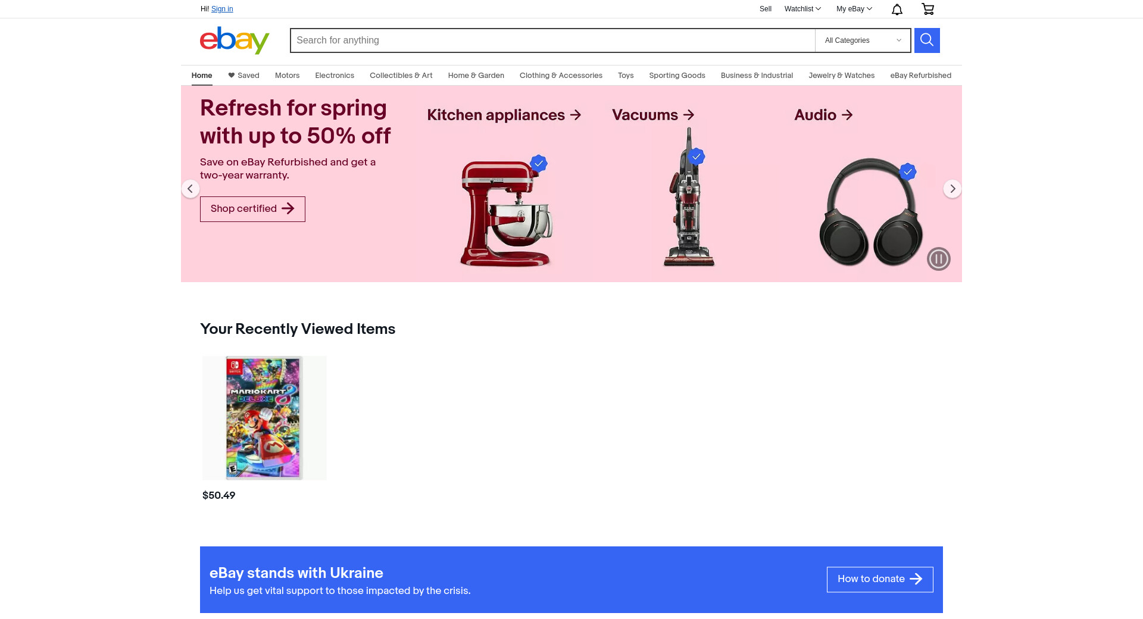This screenshot has height=619, width=1143.
Task: Click the eBay logo
Action: tap(235, 40)
